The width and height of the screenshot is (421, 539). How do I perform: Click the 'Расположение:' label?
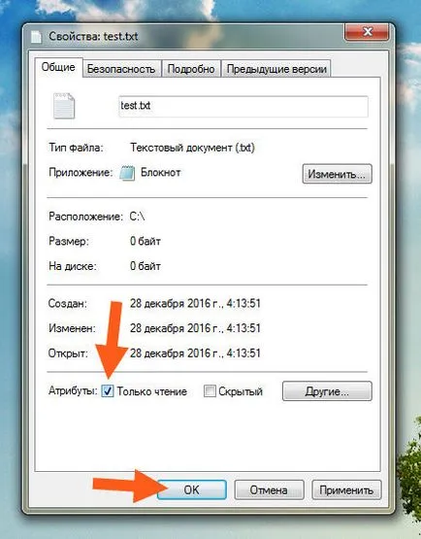click(85, 217)
